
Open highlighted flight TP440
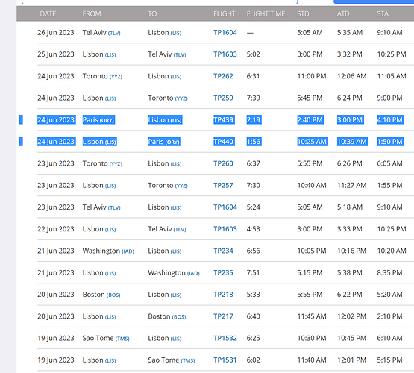pos(224,142)
